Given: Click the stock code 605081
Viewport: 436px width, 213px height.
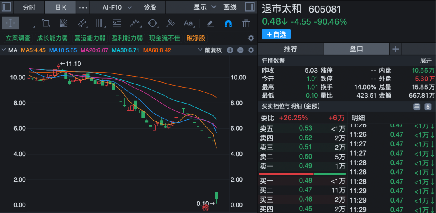Looking at the screenshot, I should point(325,9).
